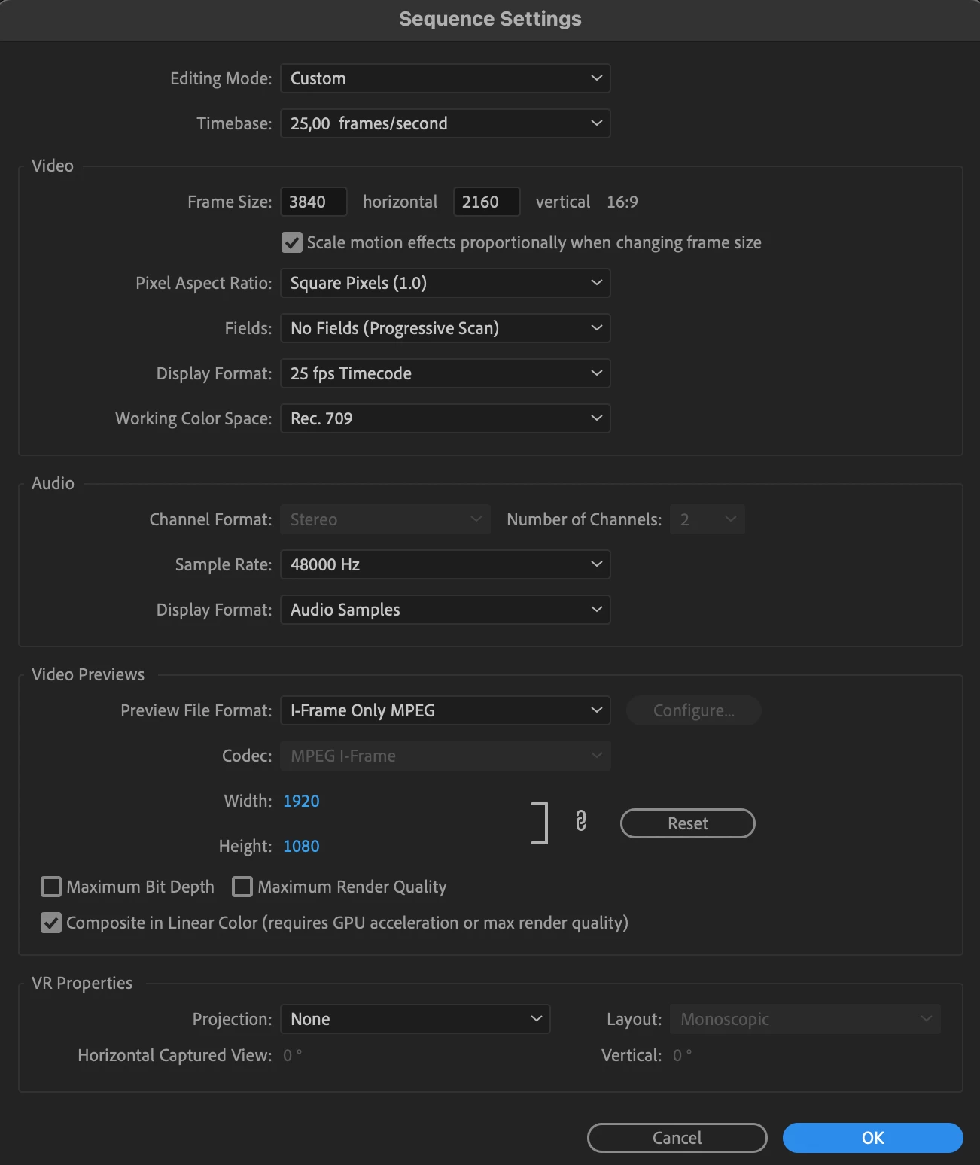This screenshot has height=1165, width=980.
Task: Enable Maximum Render Quality checkbox
Action: tap(242, 887)
